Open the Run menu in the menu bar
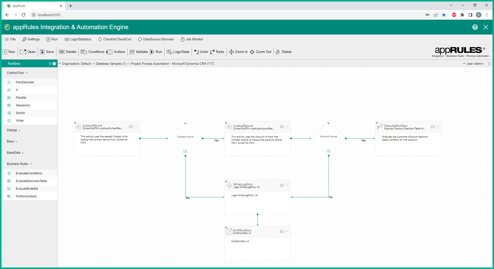Image resolution: width=494 pixels, height=269 pixels. tap(52, 39)
